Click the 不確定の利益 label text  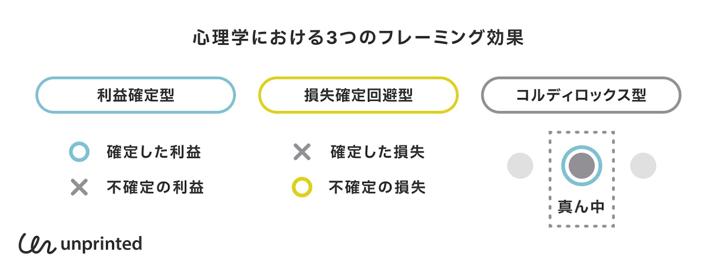point(156,188)
